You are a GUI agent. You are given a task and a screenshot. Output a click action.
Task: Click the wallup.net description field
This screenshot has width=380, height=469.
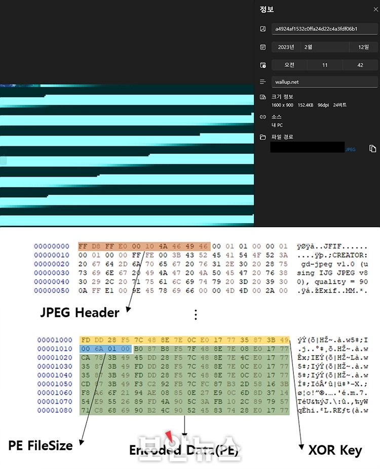[324, 81]
